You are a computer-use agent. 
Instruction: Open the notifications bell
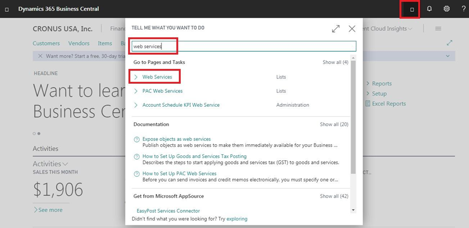click(x=429, y=9)
